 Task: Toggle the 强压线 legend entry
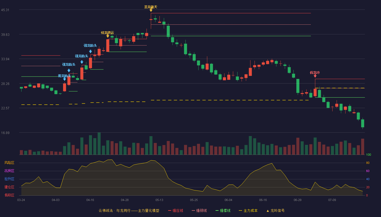(x=176, y=210)
